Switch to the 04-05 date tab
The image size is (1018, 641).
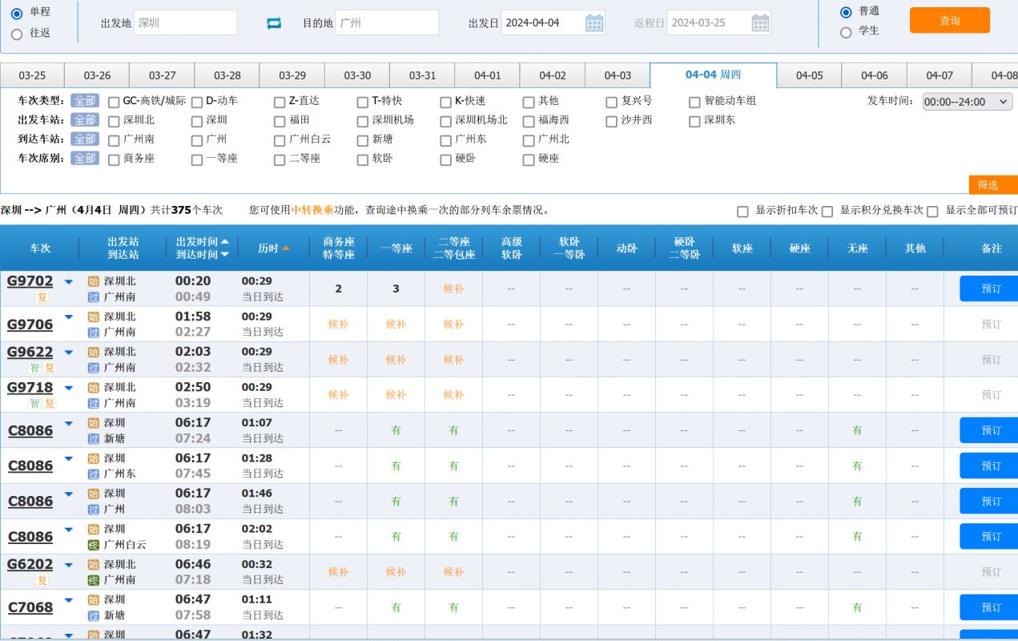point(810,75)
